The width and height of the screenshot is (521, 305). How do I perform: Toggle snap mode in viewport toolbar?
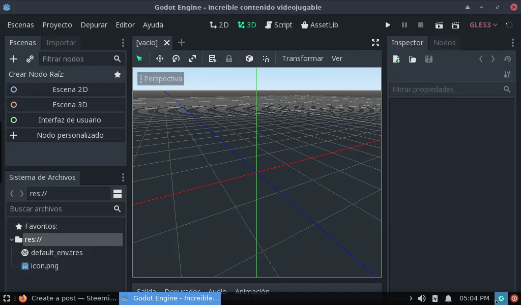[x=266, y=59]
